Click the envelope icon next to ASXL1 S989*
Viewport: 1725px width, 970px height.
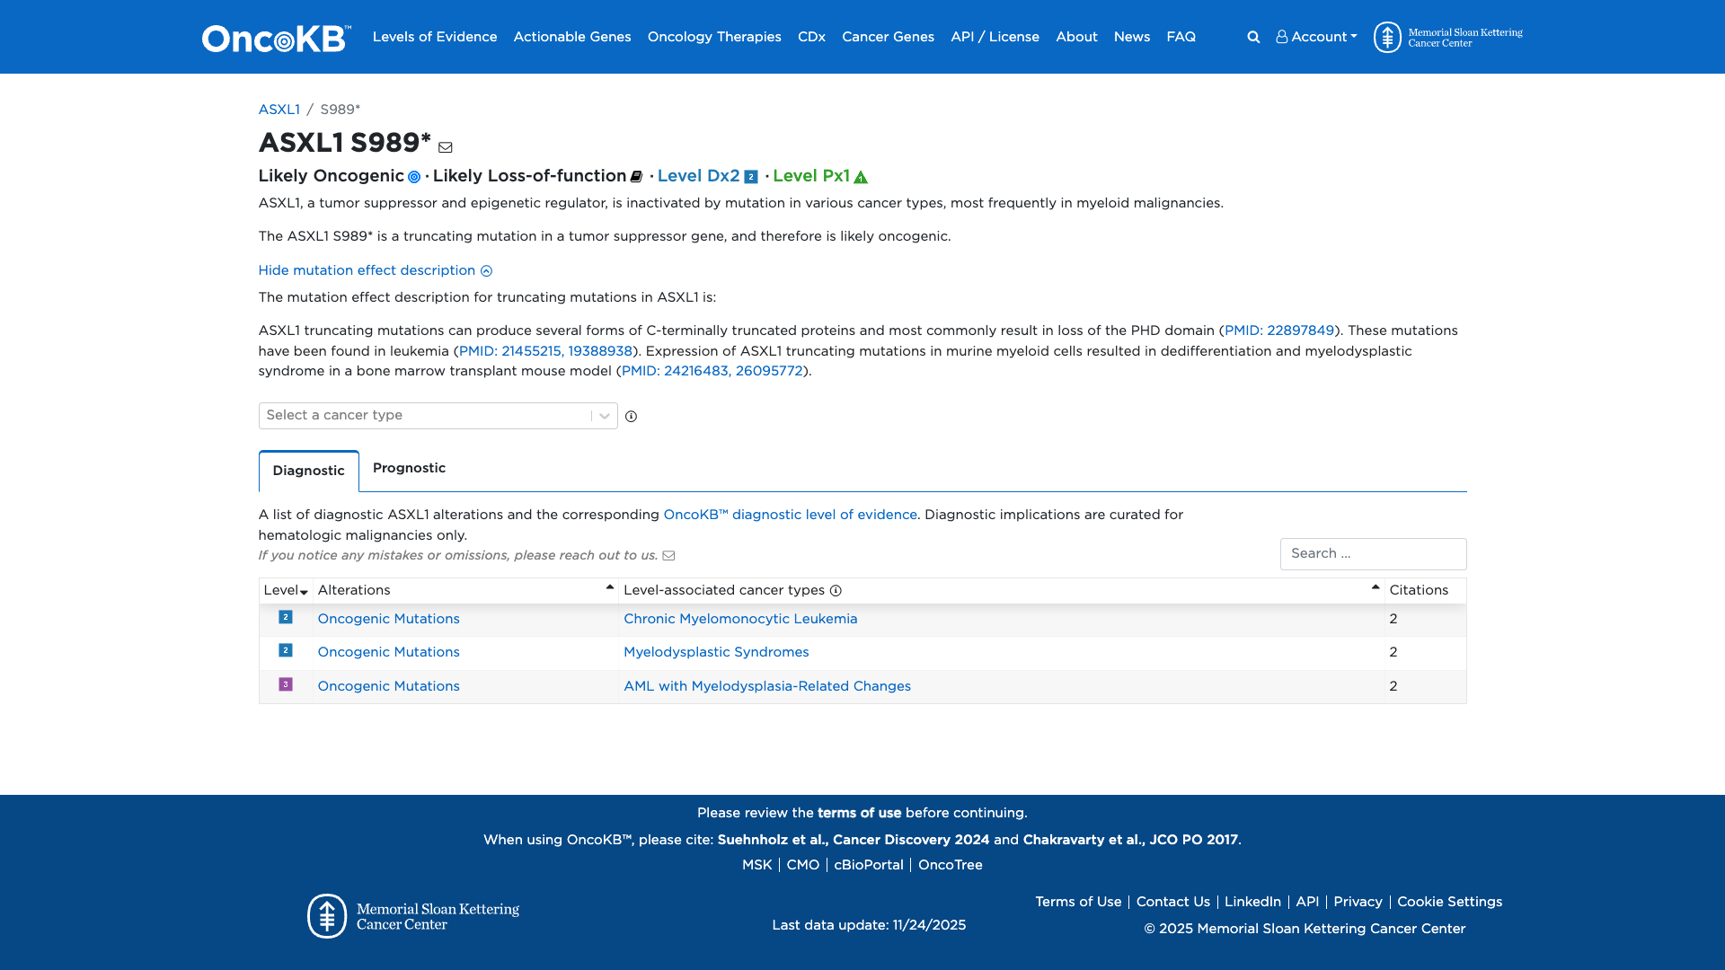click(x=446, y=146)
